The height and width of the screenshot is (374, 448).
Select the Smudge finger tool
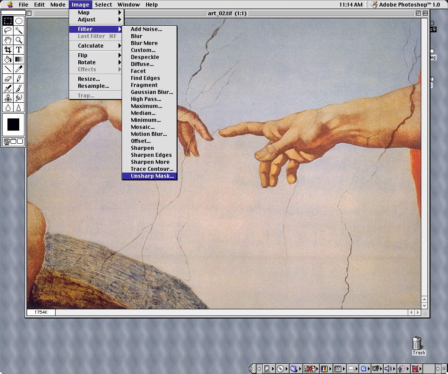tap(19, 98)
